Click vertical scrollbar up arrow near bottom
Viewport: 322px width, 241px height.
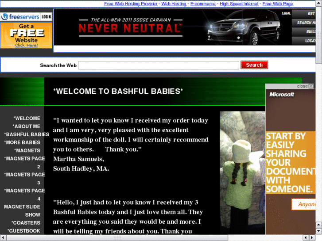[319, 225]
